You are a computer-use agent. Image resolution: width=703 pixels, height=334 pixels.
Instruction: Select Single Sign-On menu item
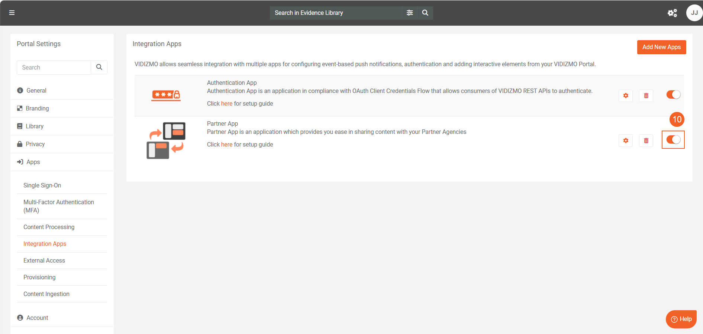(42, 186)
